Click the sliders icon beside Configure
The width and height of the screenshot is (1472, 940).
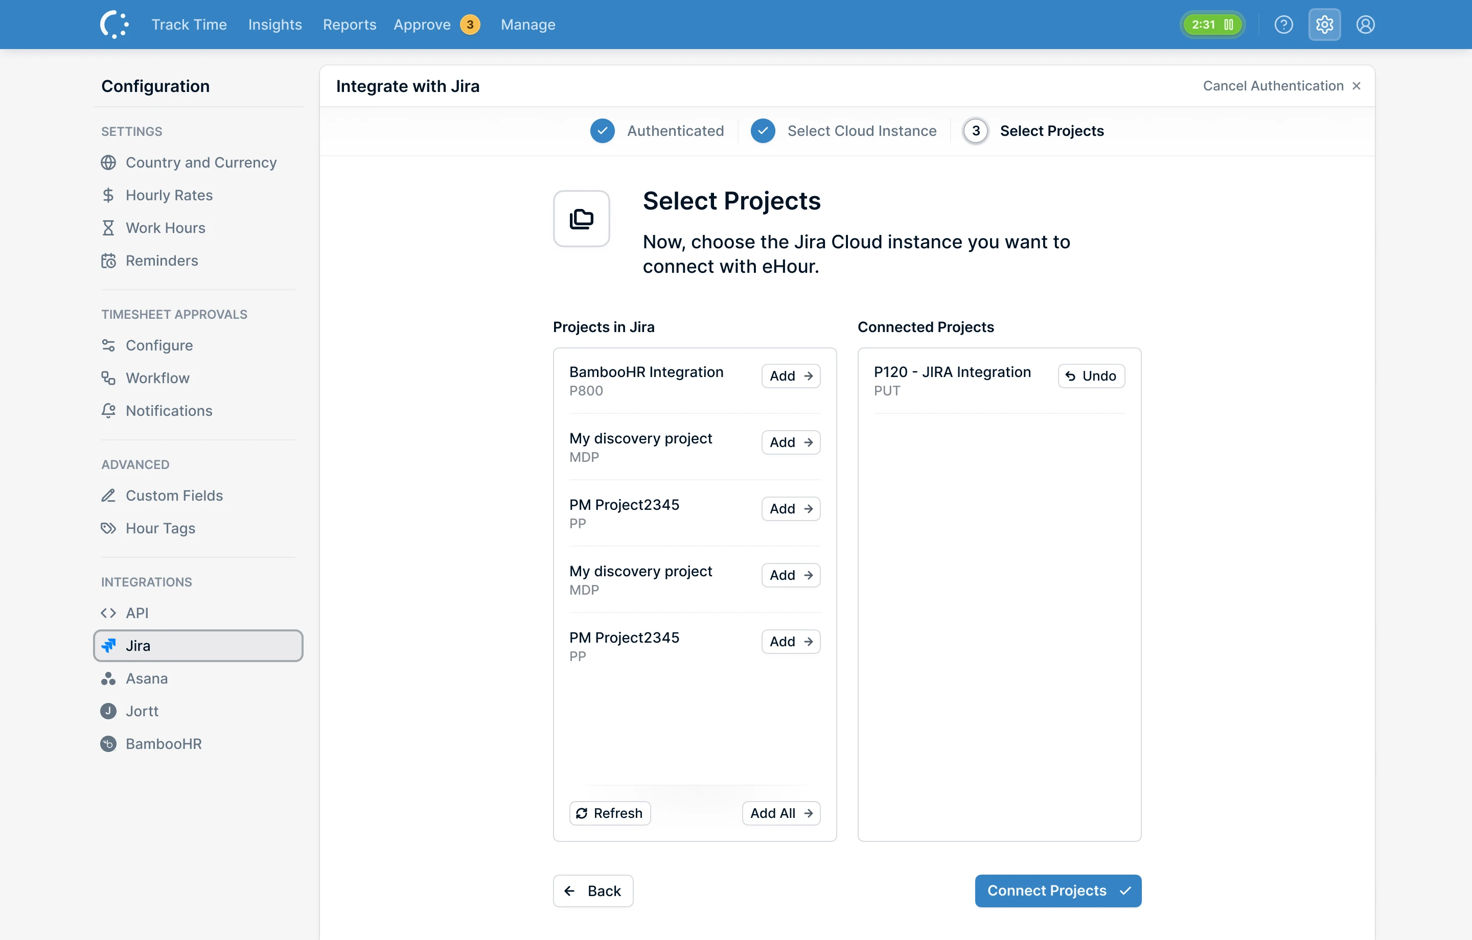(108, 345)
